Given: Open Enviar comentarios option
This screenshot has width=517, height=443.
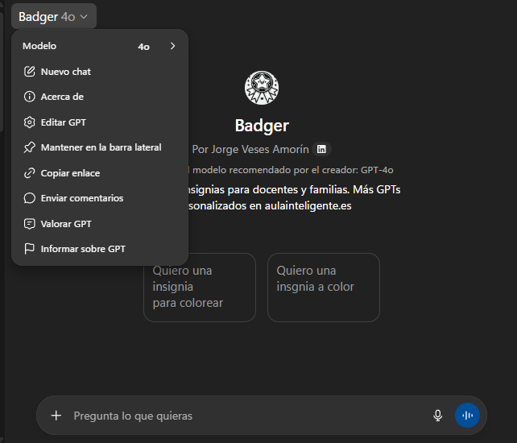Looking at the screenshot, I should click(x=100, y=198).
